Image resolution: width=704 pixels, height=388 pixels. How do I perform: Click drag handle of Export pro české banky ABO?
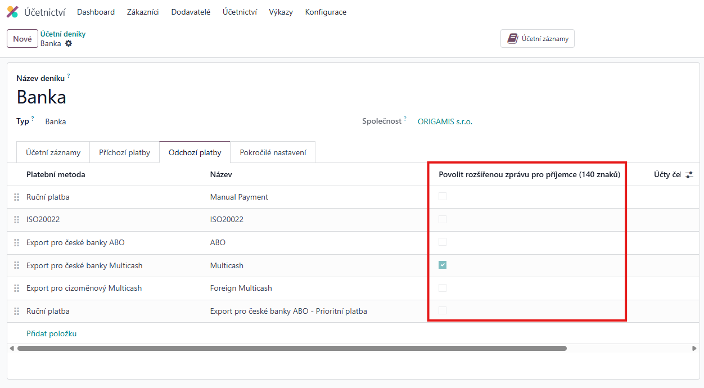click(16, 243)
